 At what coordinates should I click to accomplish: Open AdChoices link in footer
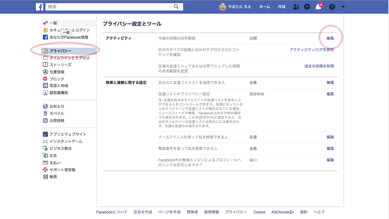click(282, 212)
